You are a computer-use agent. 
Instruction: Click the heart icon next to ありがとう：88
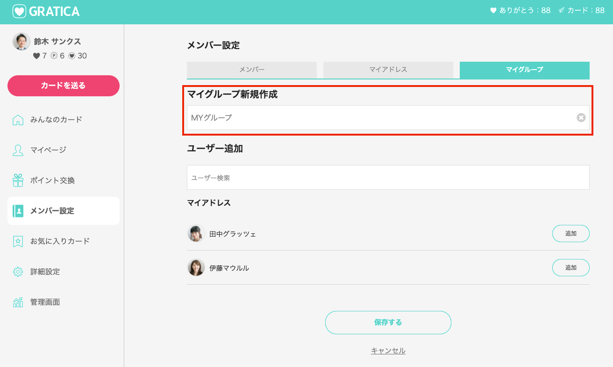coord(493,10)
